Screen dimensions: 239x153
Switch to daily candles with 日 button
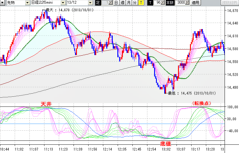click(x=116, y=3)
